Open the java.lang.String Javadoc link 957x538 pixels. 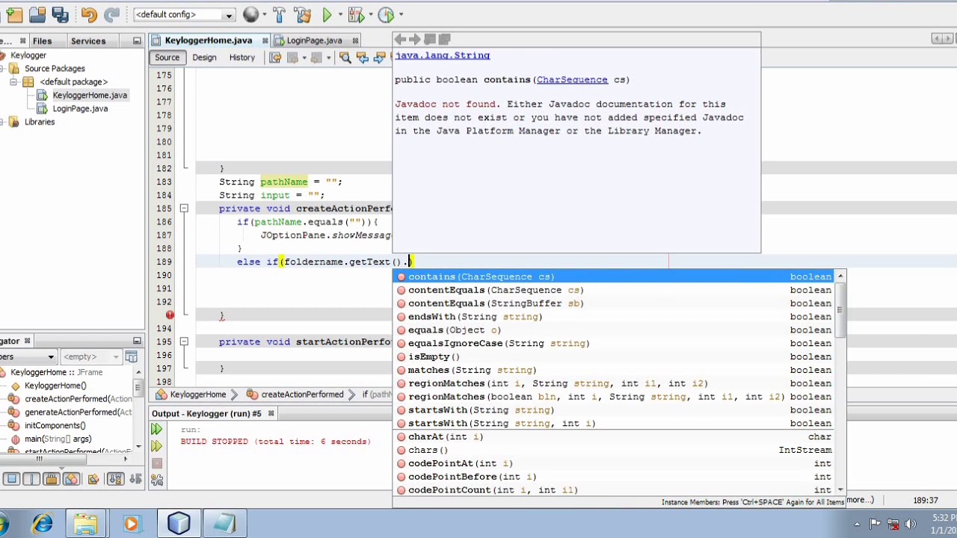pos(443,55)
